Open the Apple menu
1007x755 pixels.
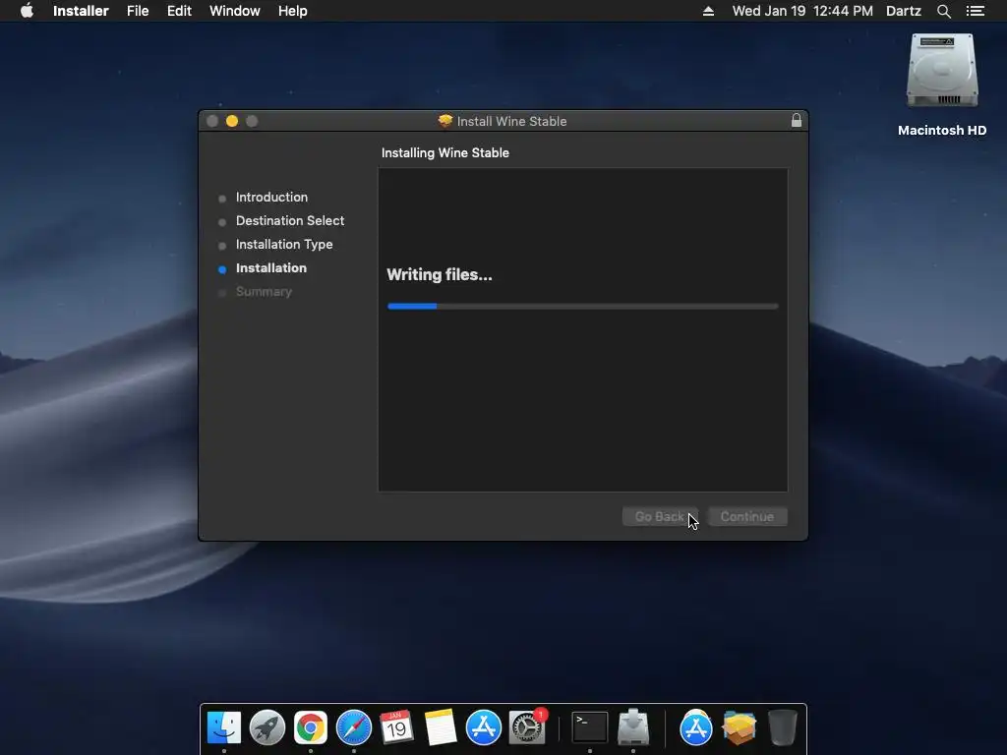coord(27,11)
